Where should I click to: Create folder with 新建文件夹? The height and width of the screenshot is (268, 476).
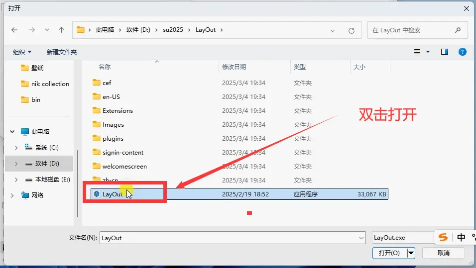pyautogui.click(x=62, y=52)
